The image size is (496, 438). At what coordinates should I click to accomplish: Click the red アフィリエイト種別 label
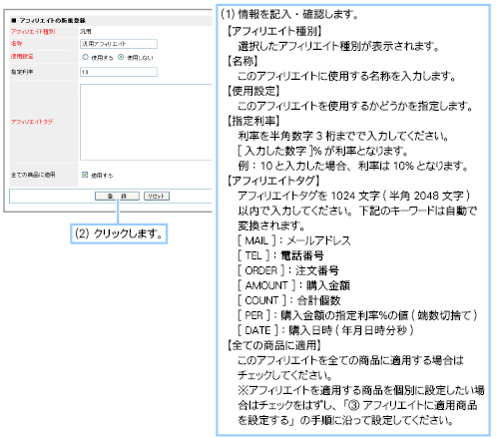click(x=33, y=32)
